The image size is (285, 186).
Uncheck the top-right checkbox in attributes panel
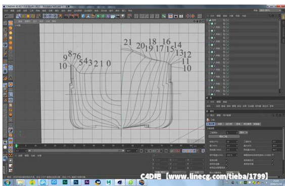point(273,155)
